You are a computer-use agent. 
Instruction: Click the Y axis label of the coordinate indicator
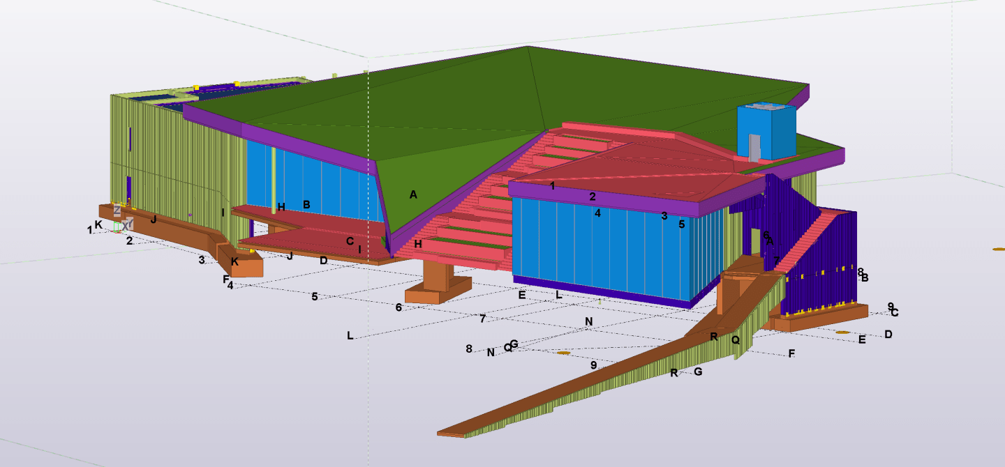130,222
